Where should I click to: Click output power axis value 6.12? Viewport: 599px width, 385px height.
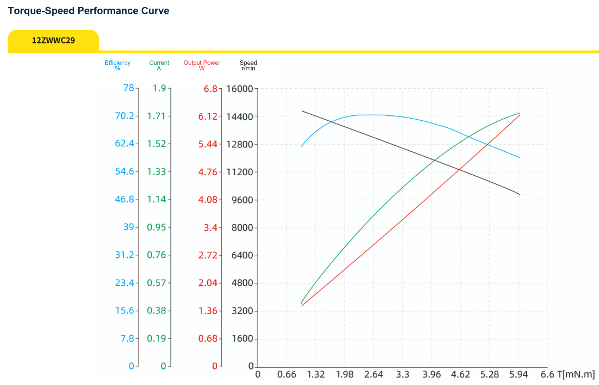point(208,116)
